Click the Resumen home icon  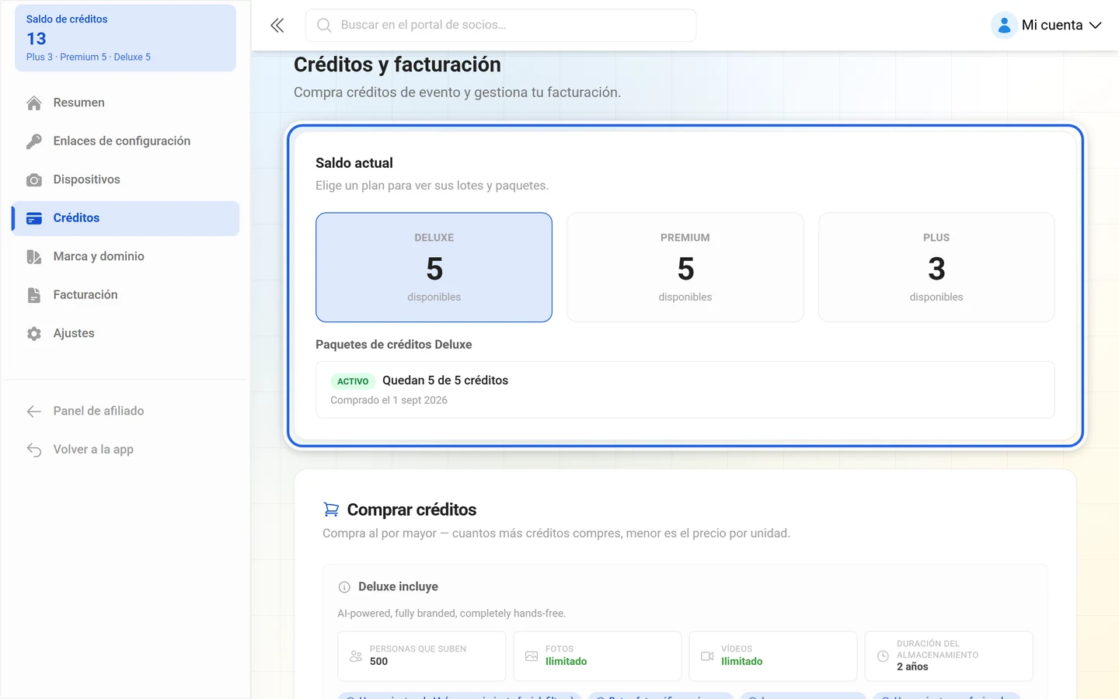[x=34, y=103]
